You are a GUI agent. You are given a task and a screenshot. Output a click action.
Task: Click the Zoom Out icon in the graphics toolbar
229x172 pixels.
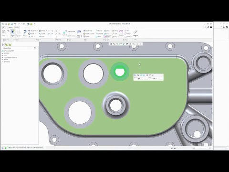pyautogui.click(x=117, y=44)
